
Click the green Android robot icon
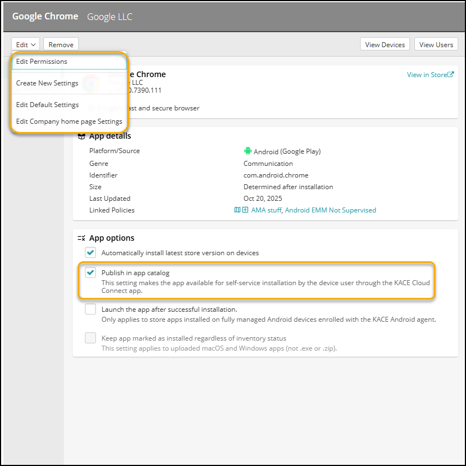(x=247, y=151)
